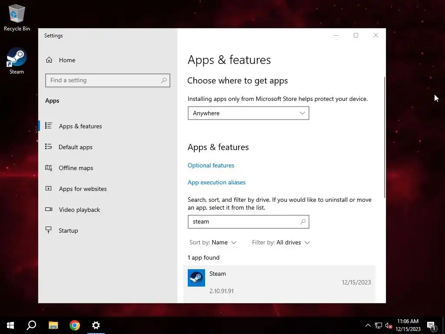Click the Offline maps map icon
Screen dimensions: 445x334
click(x=49, y=167)
